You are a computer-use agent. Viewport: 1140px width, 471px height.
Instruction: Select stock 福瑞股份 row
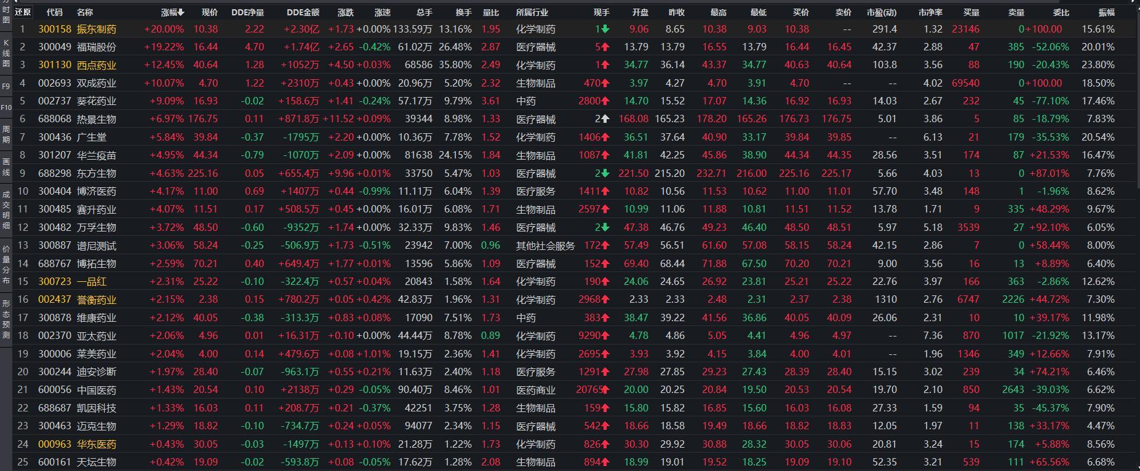point(575,47)
